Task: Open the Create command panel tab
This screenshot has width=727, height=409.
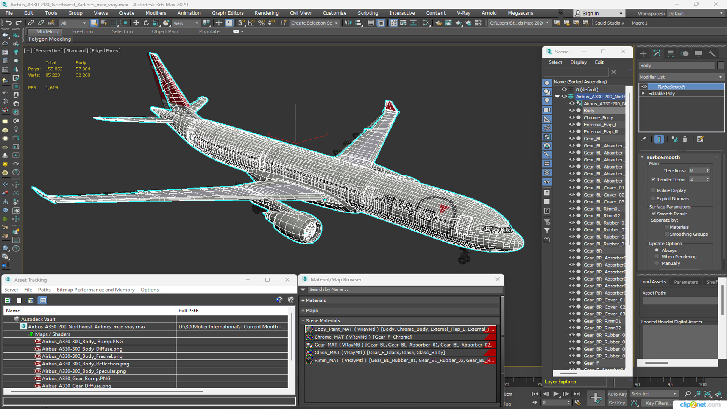Action: 643,54
